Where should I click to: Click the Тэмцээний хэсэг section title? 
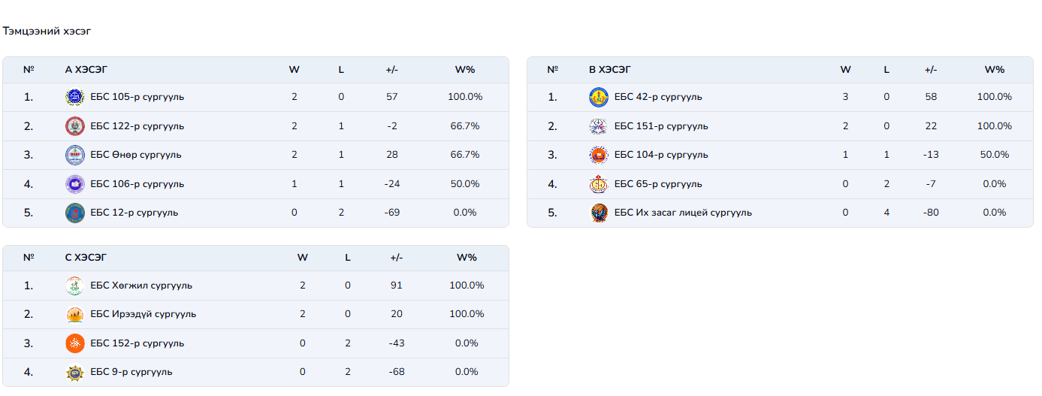pos(47,32)
